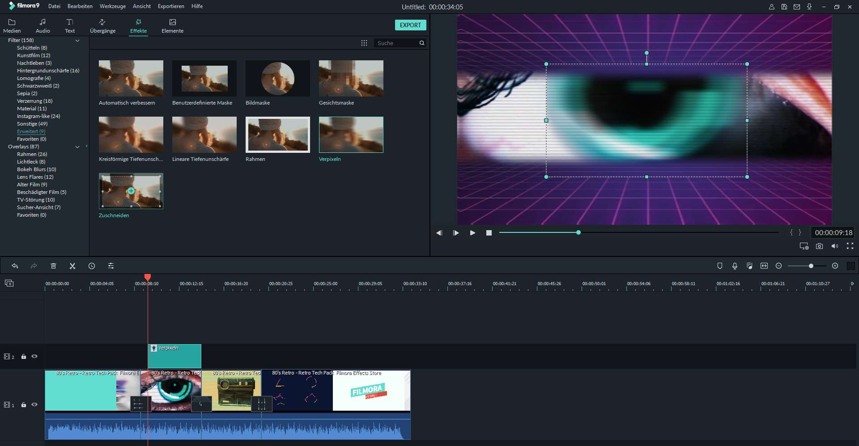Take a snapshot with the camera icon
This screenshot has width=859, height=446.
pos(819,246)
